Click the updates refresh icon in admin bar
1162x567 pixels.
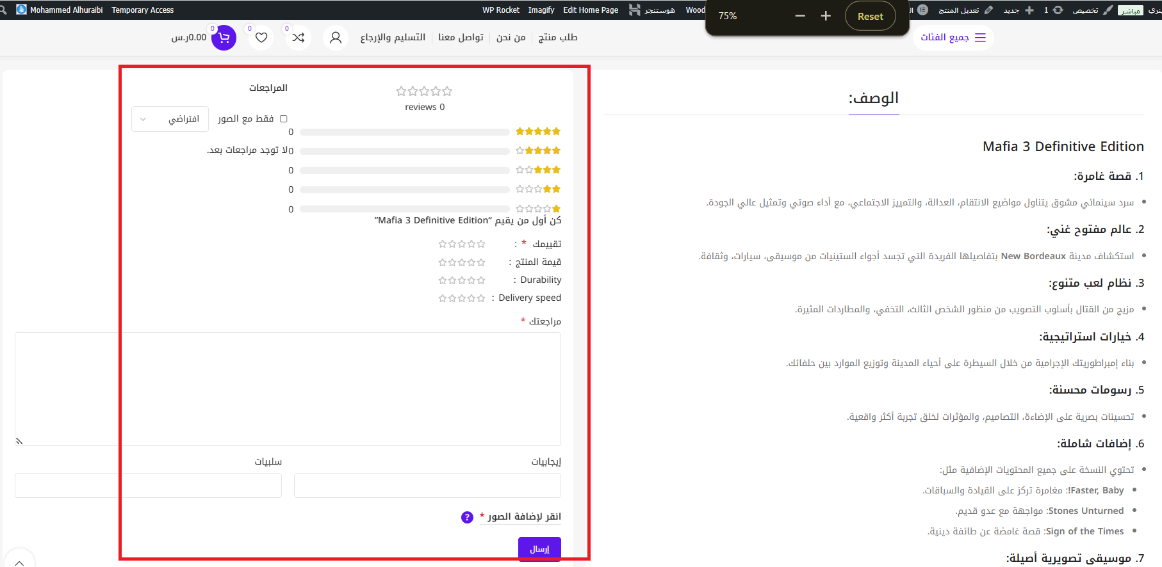[x=1058, y=10]
